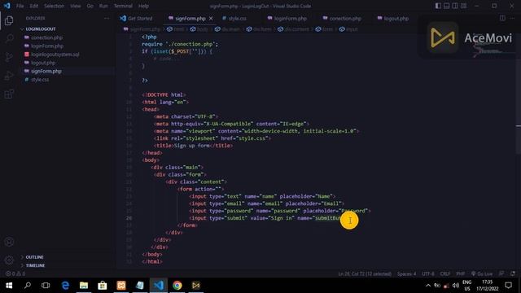Open the Explorer view in activity bar

coord(9,20)
